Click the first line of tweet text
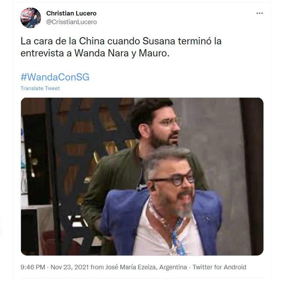The image size is (282, 282). pyautogui.click(x=121, y=41)
